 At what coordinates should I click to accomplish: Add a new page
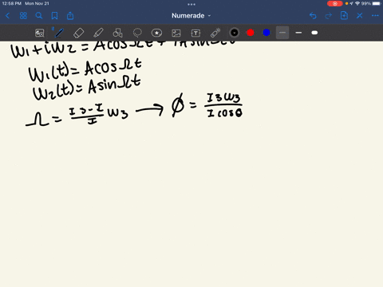coord(344,16)
